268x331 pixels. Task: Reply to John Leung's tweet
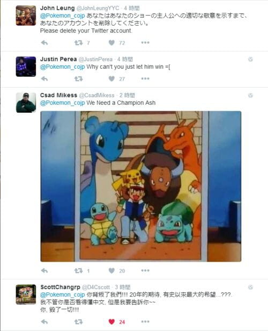pos(44,43)
